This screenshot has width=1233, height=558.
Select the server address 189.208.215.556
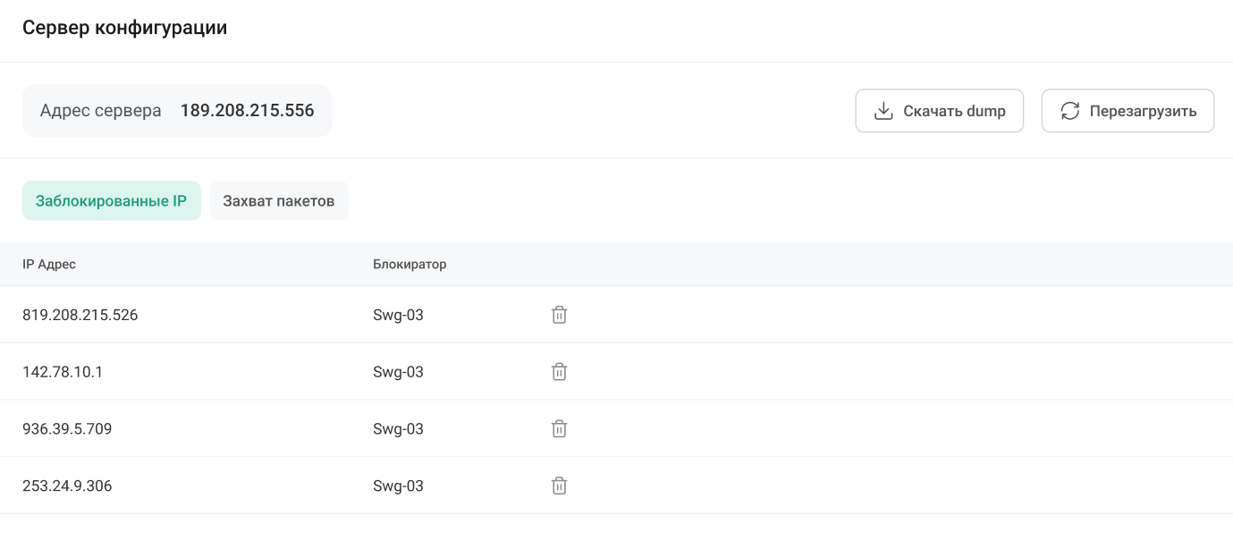(x=247, y=111)
